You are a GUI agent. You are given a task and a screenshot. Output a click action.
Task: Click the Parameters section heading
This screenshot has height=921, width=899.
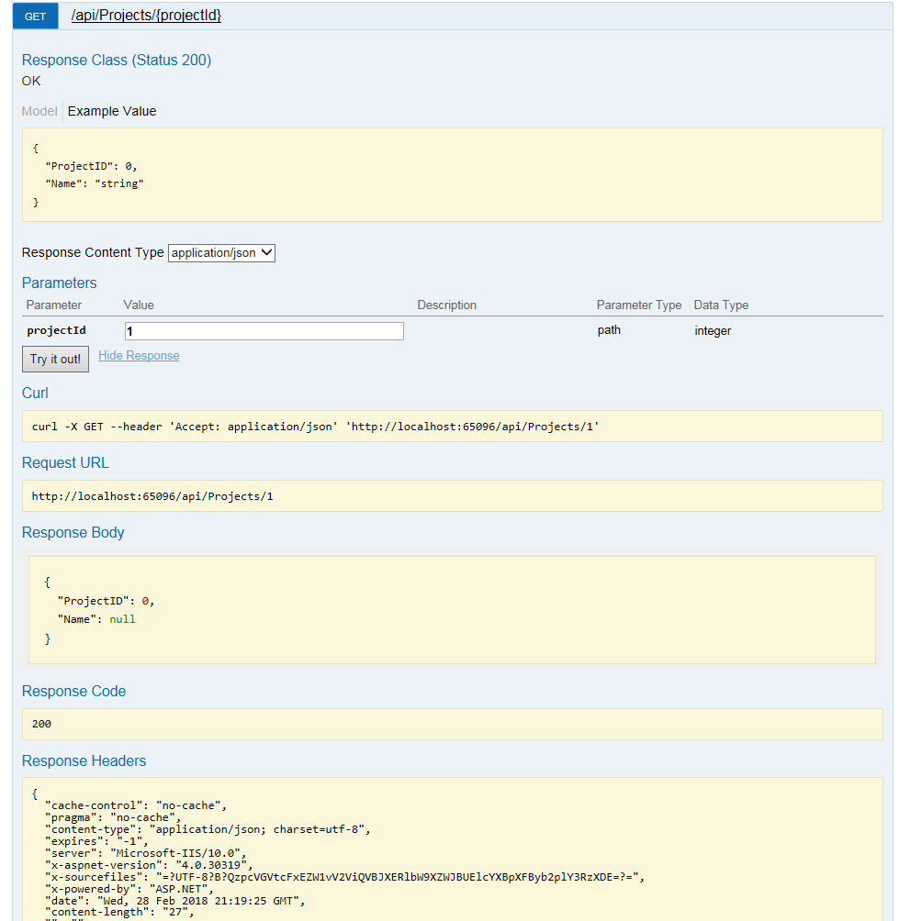pyautogui.click(x=59, y=283)
